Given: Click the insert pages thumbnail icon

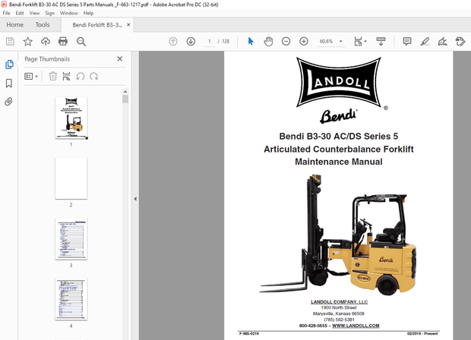Looking at the screenshot, I should (66, 76).
